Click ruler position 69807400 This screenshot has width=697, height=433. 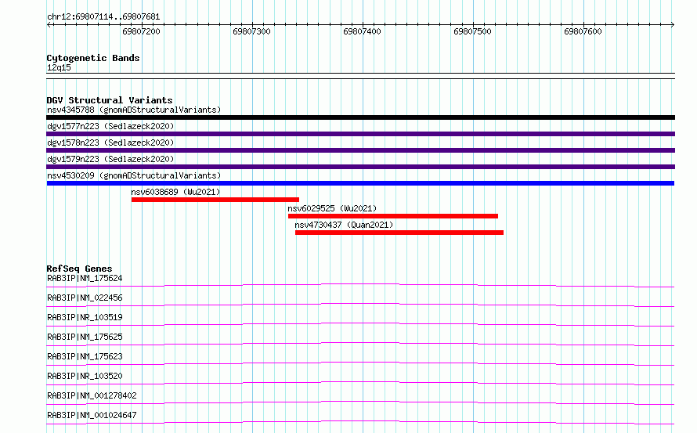(x=362, y=31)
